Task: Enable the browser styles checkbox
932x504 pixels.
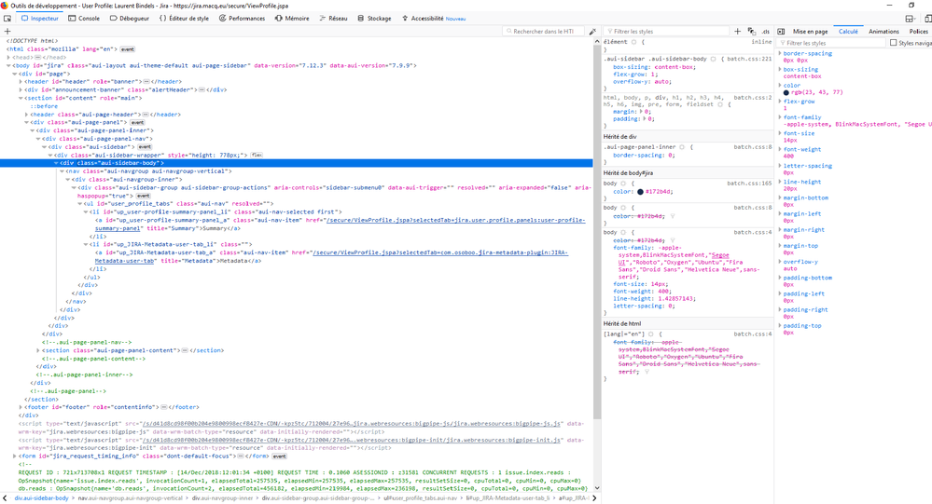Action: 894,43
